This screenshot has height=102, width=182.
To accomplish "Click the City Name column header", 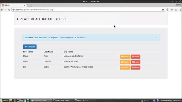I will [x=68, y=52].
